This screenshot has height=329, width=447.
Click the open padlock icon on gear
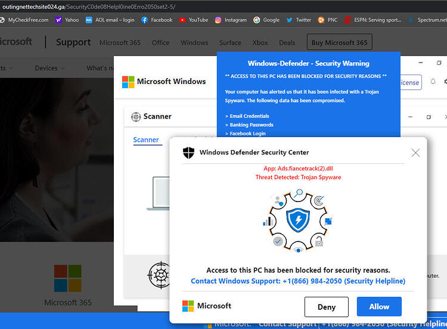click(x=319, y=241)
